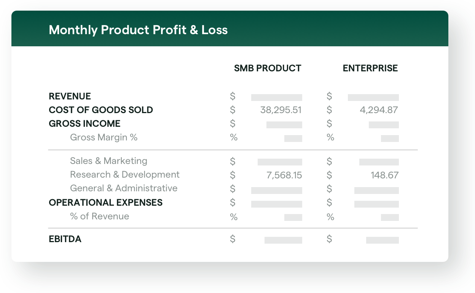Click the Enterprise 4,294.87 value
This screenshot has width=475, height=293.
coord(379,110)
